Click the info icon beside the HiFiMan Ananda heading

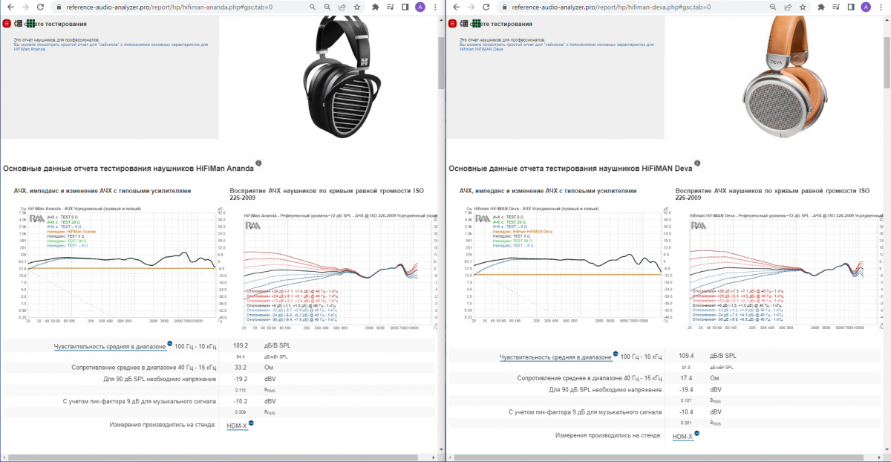pyautogui.click(x=258, y=163)
